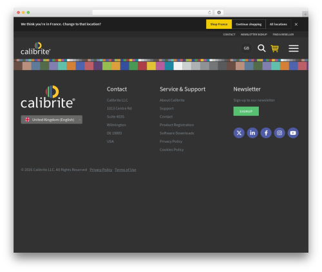Open NEWSLETTER SIGNUP in top menu
Screen dimensions: 322x272
[254, 35]
